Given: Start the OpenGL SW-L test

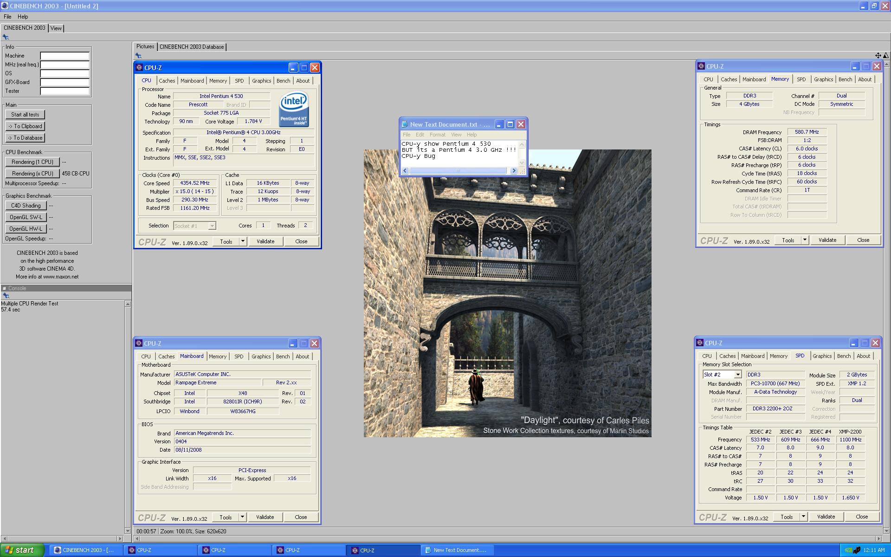Looking at the screenshot, I should click(x=26, y=217).
